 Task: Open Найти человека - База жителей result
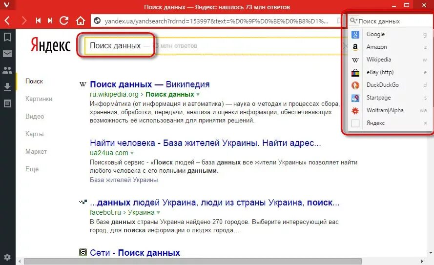point(206,143)
